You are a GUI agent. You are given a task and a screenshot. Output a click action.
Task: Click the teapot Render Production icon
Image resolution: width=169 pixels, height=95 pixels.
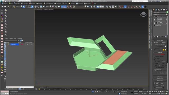pos(116,7)
